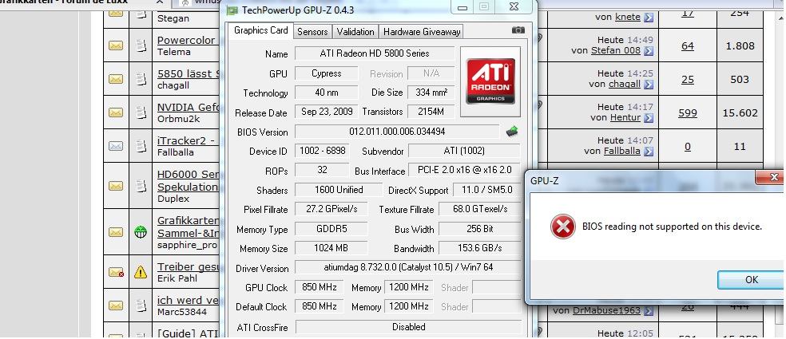
Task: Click the GPU-Z title bar app icon
Action: click(232, 10)
